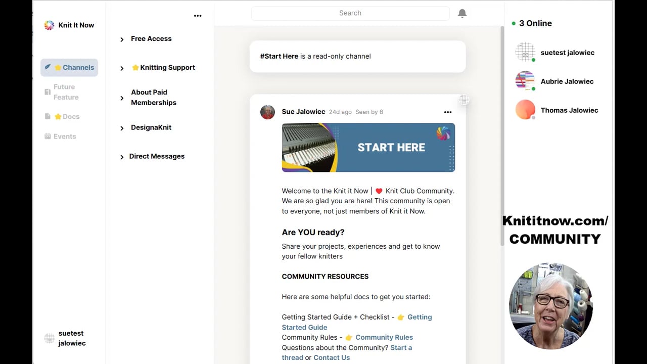Follow the Start a thread link
647x364 pixels.
[347, 352]
